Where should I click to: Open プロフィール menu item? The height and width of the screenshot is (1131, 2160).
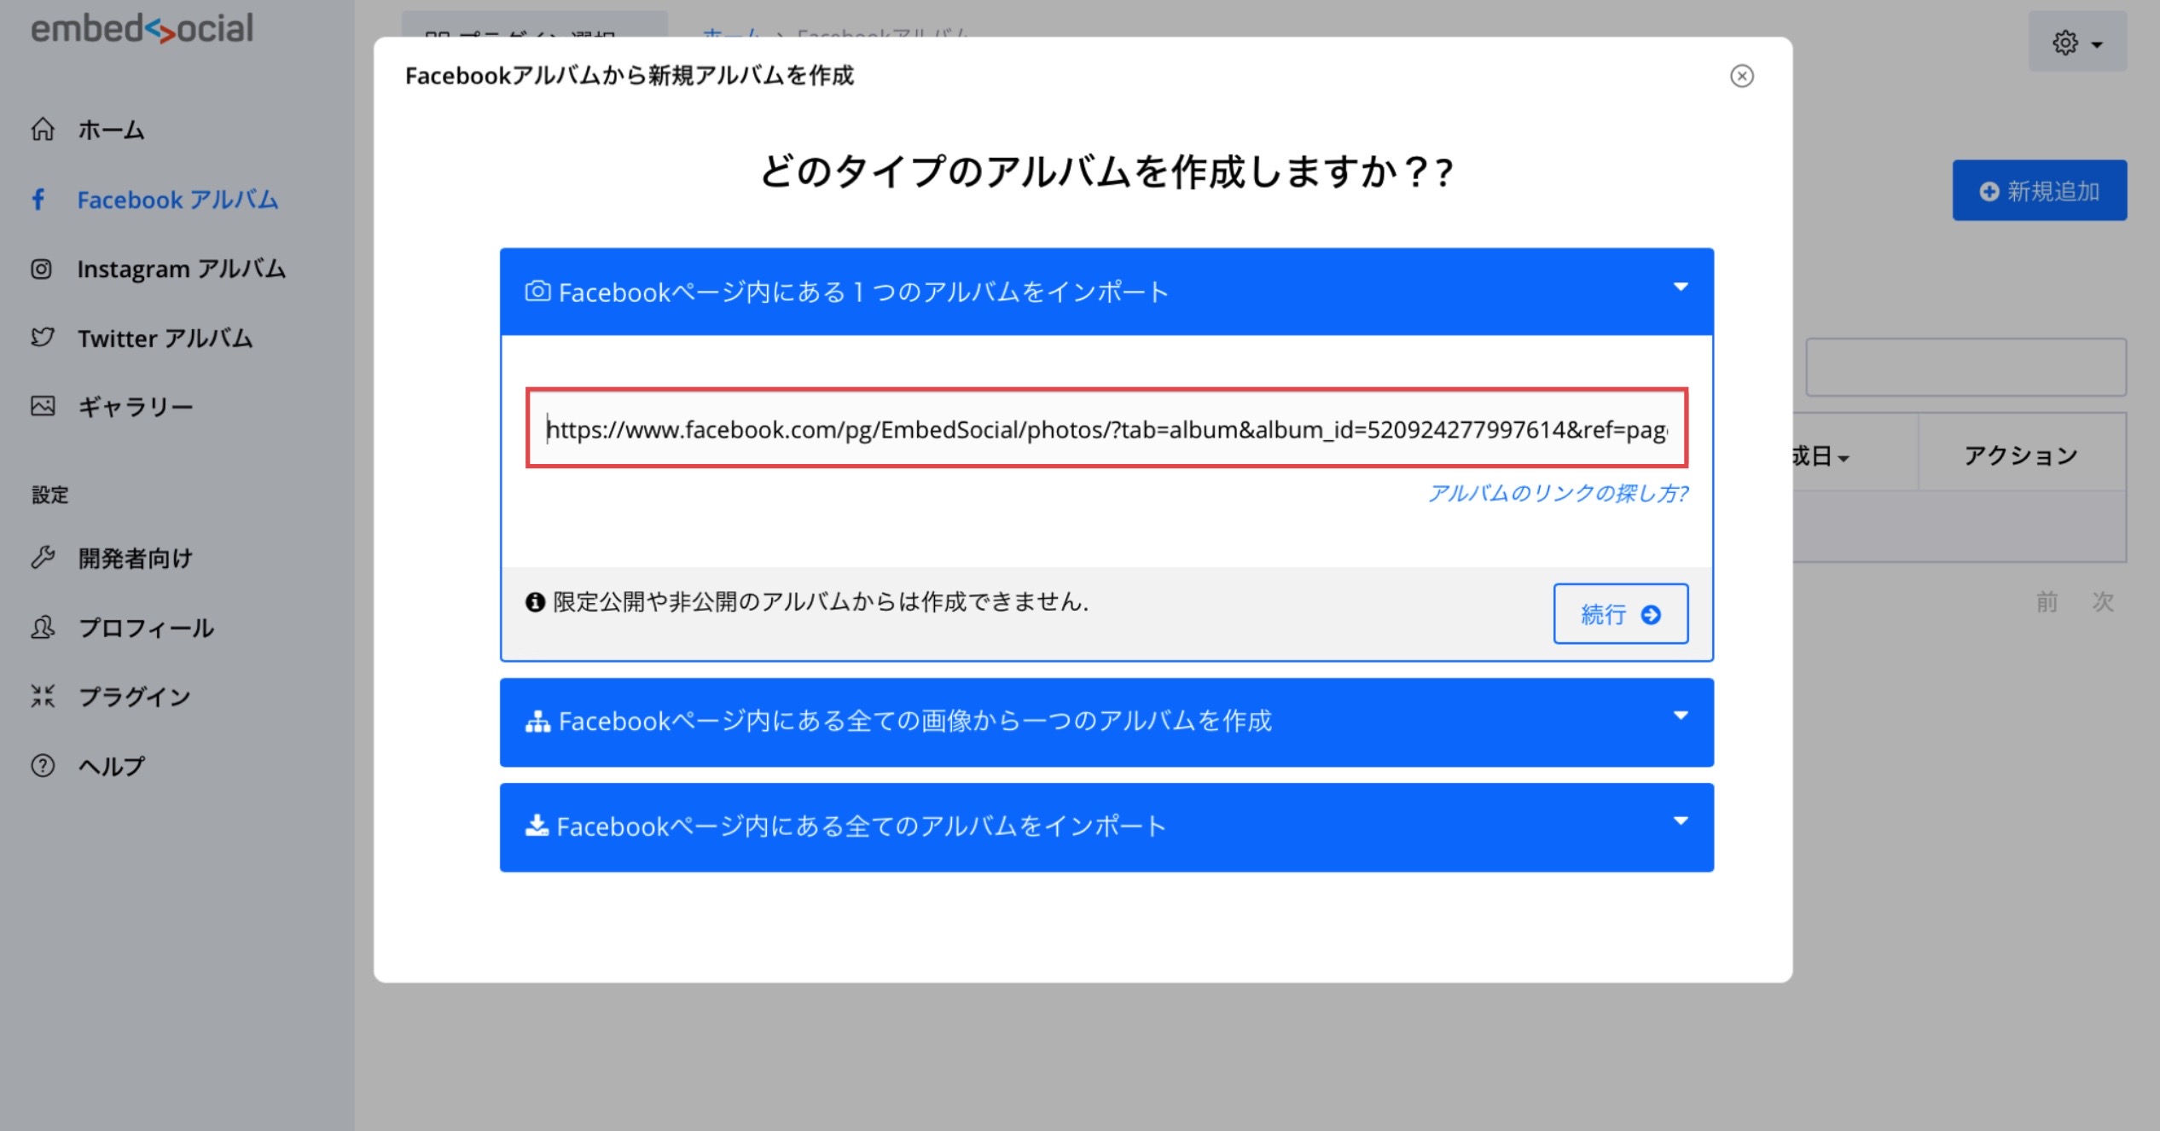146,628
